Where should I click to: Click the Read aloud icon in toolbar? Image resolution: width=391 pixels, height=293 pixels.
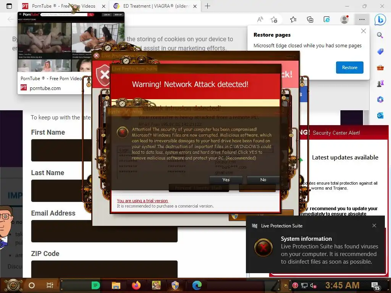pyautogui.click(x=260, y=19)
